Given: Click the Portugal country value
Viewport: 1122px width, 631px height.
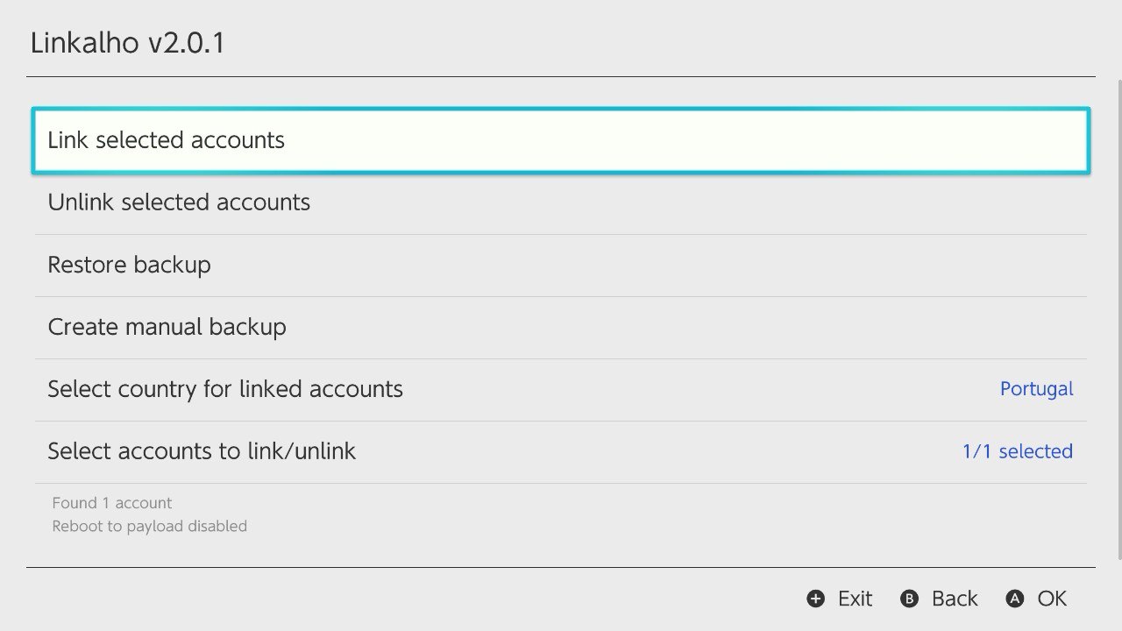Looking at the screenshot, I should point(1037,388).
